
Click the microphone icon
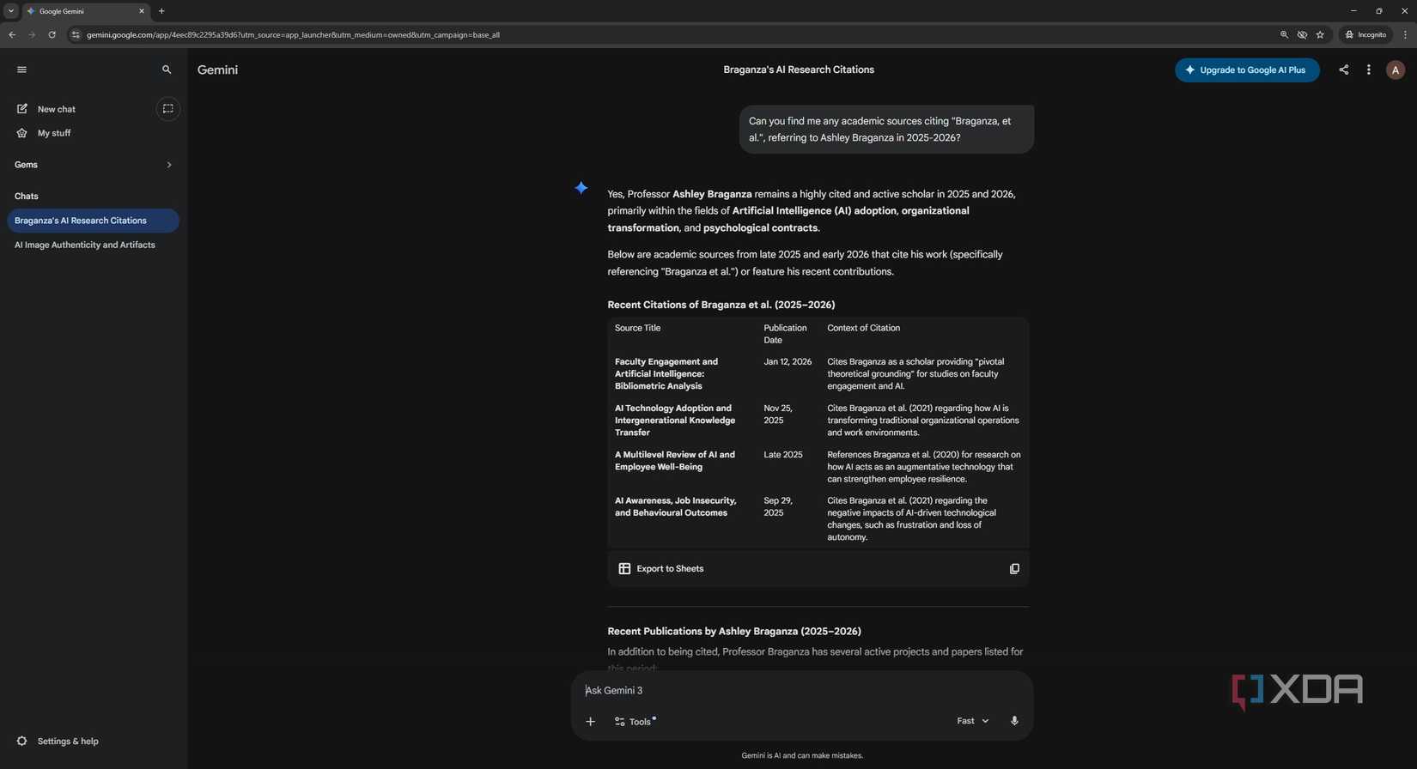click(1014, 721)
